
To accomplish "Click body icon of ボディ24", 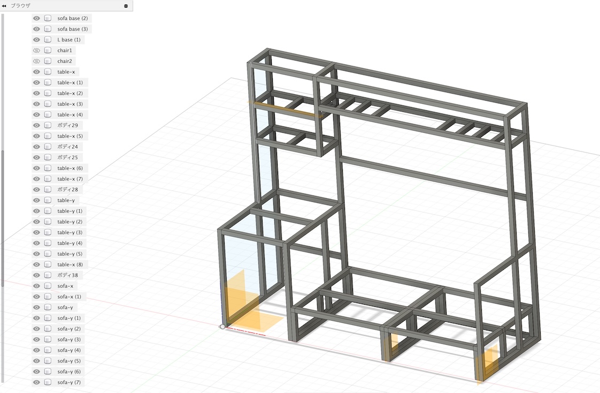I will click(48, 147).
